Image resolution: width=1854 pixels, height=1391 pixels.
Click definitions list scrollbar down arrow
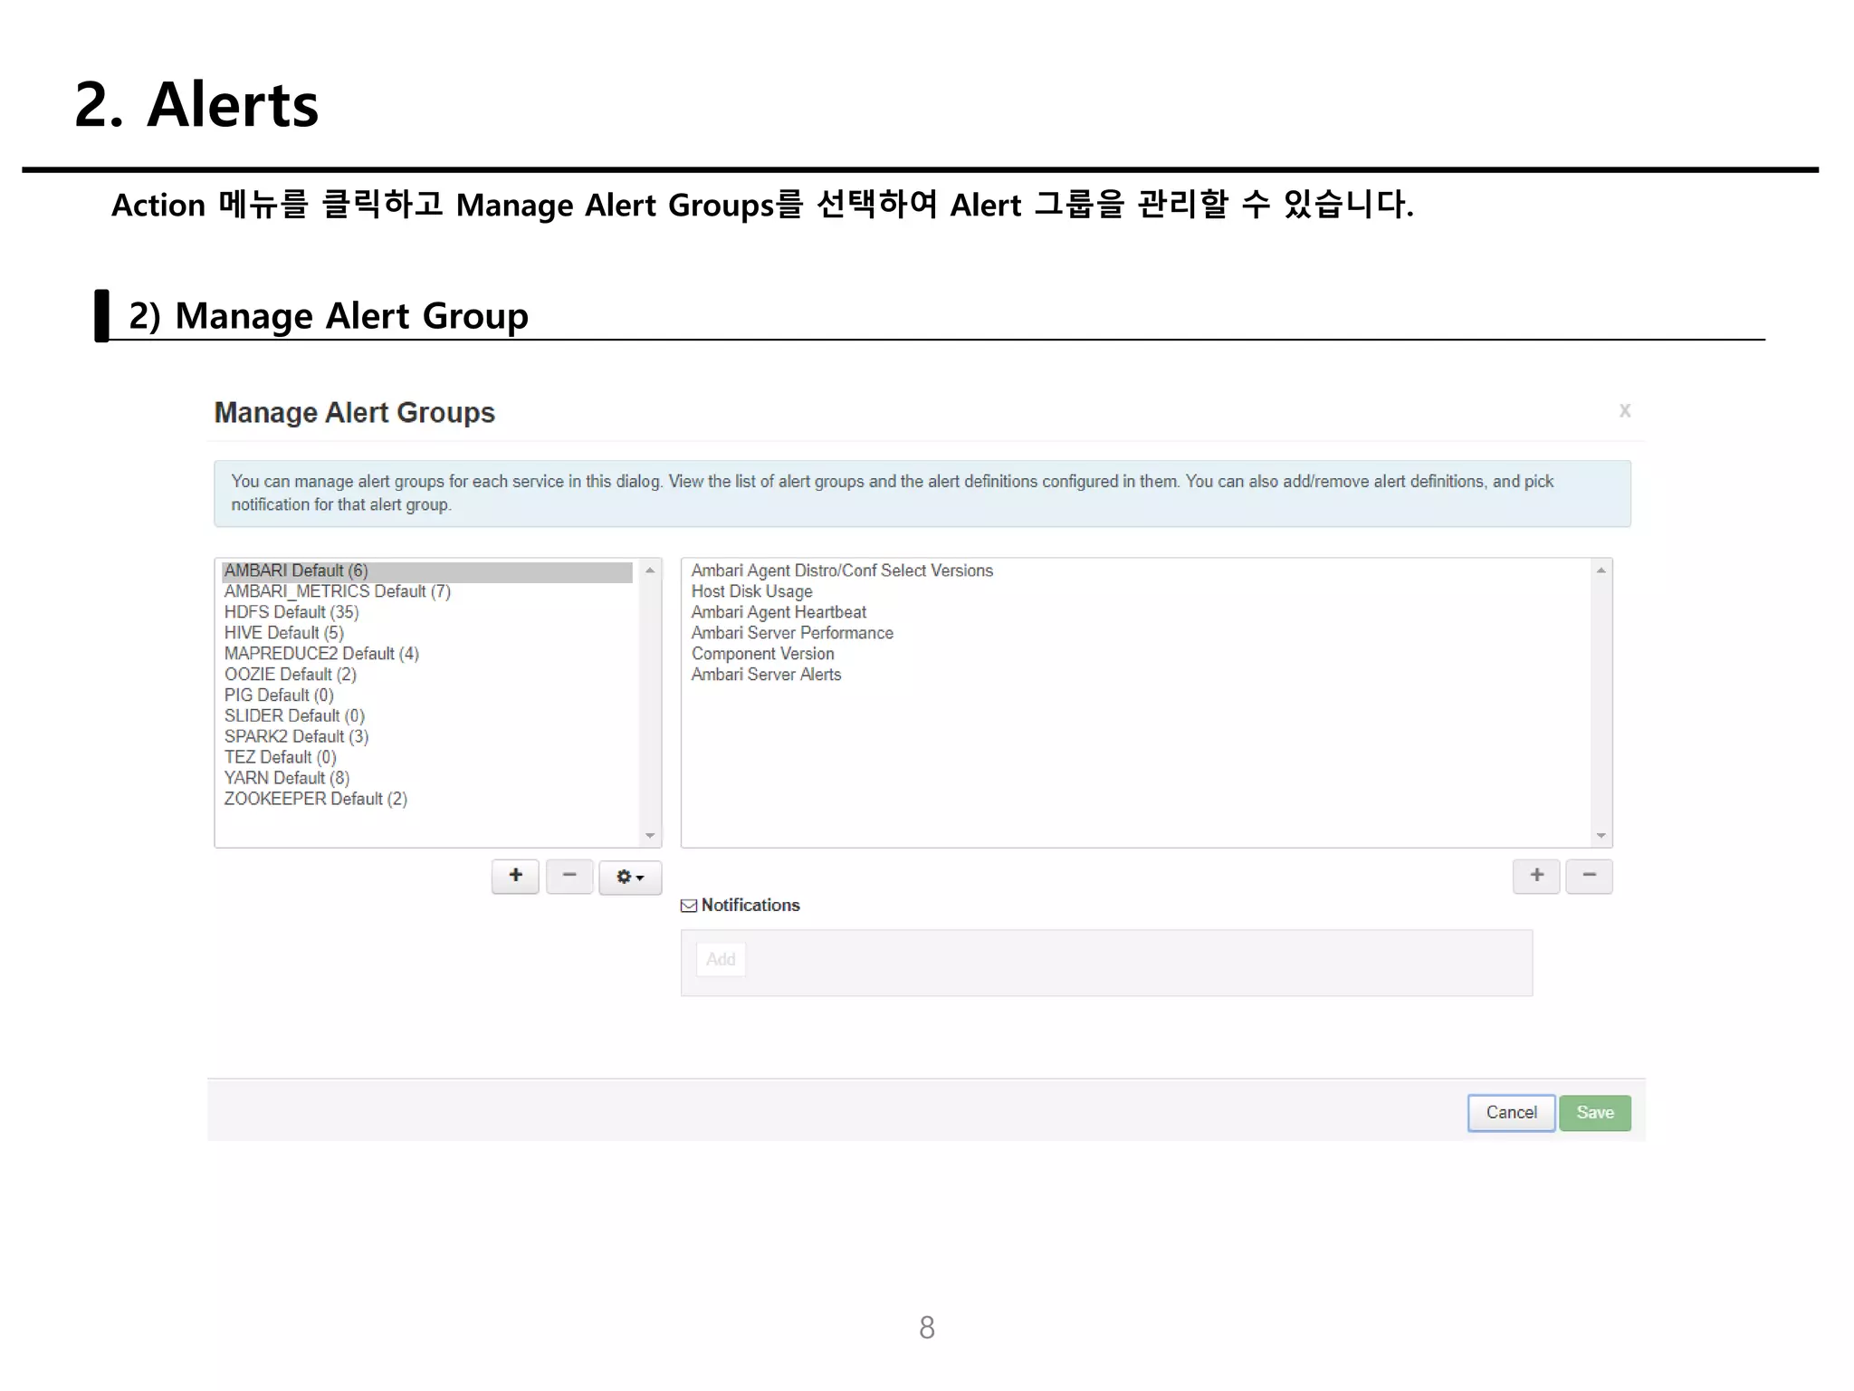(1601, 836)
